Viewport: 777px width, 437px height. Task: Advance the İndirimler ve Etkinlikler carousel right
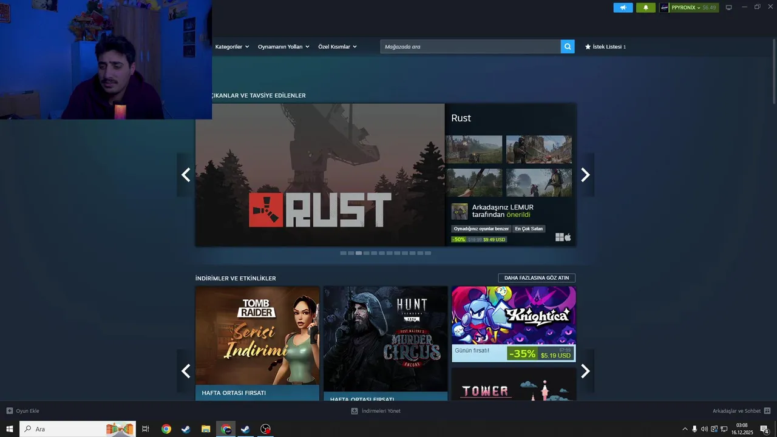585,371
